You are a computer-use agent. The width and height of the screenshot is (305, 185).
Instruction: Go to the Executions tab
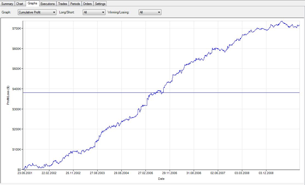click(x=47, y=4)
